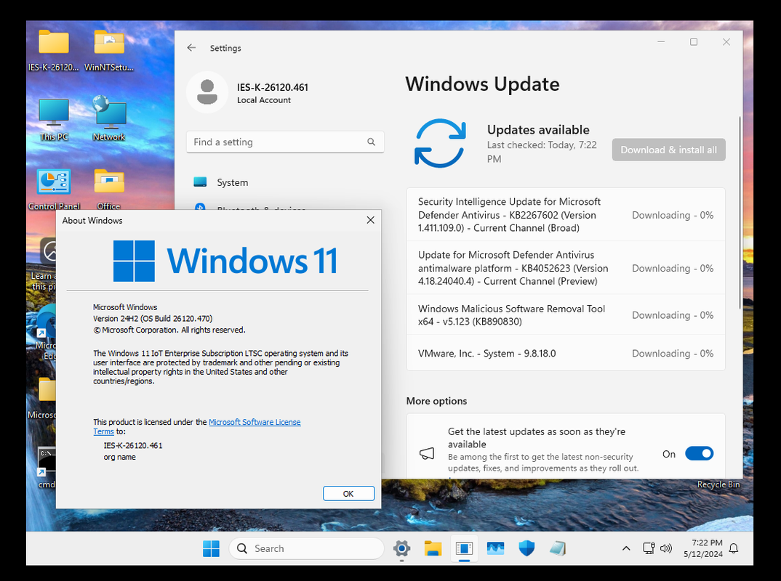Select the Defender antimalware platform KB4052623 entry
The image size is (781, 581).
[x=566, y=268]
